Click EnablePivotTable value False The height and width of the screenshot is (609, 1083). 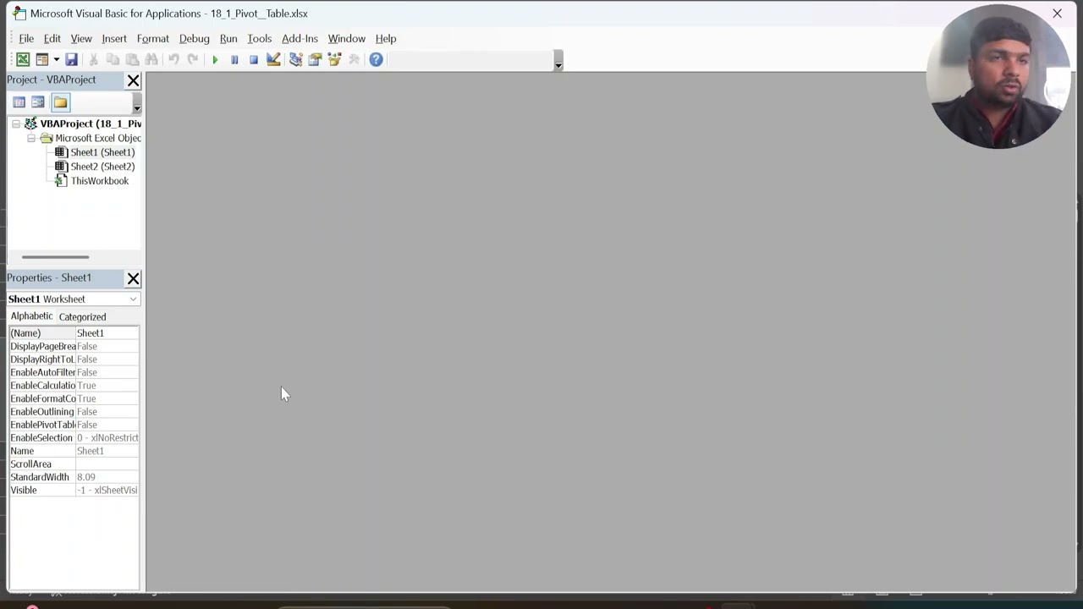[107, 425]
